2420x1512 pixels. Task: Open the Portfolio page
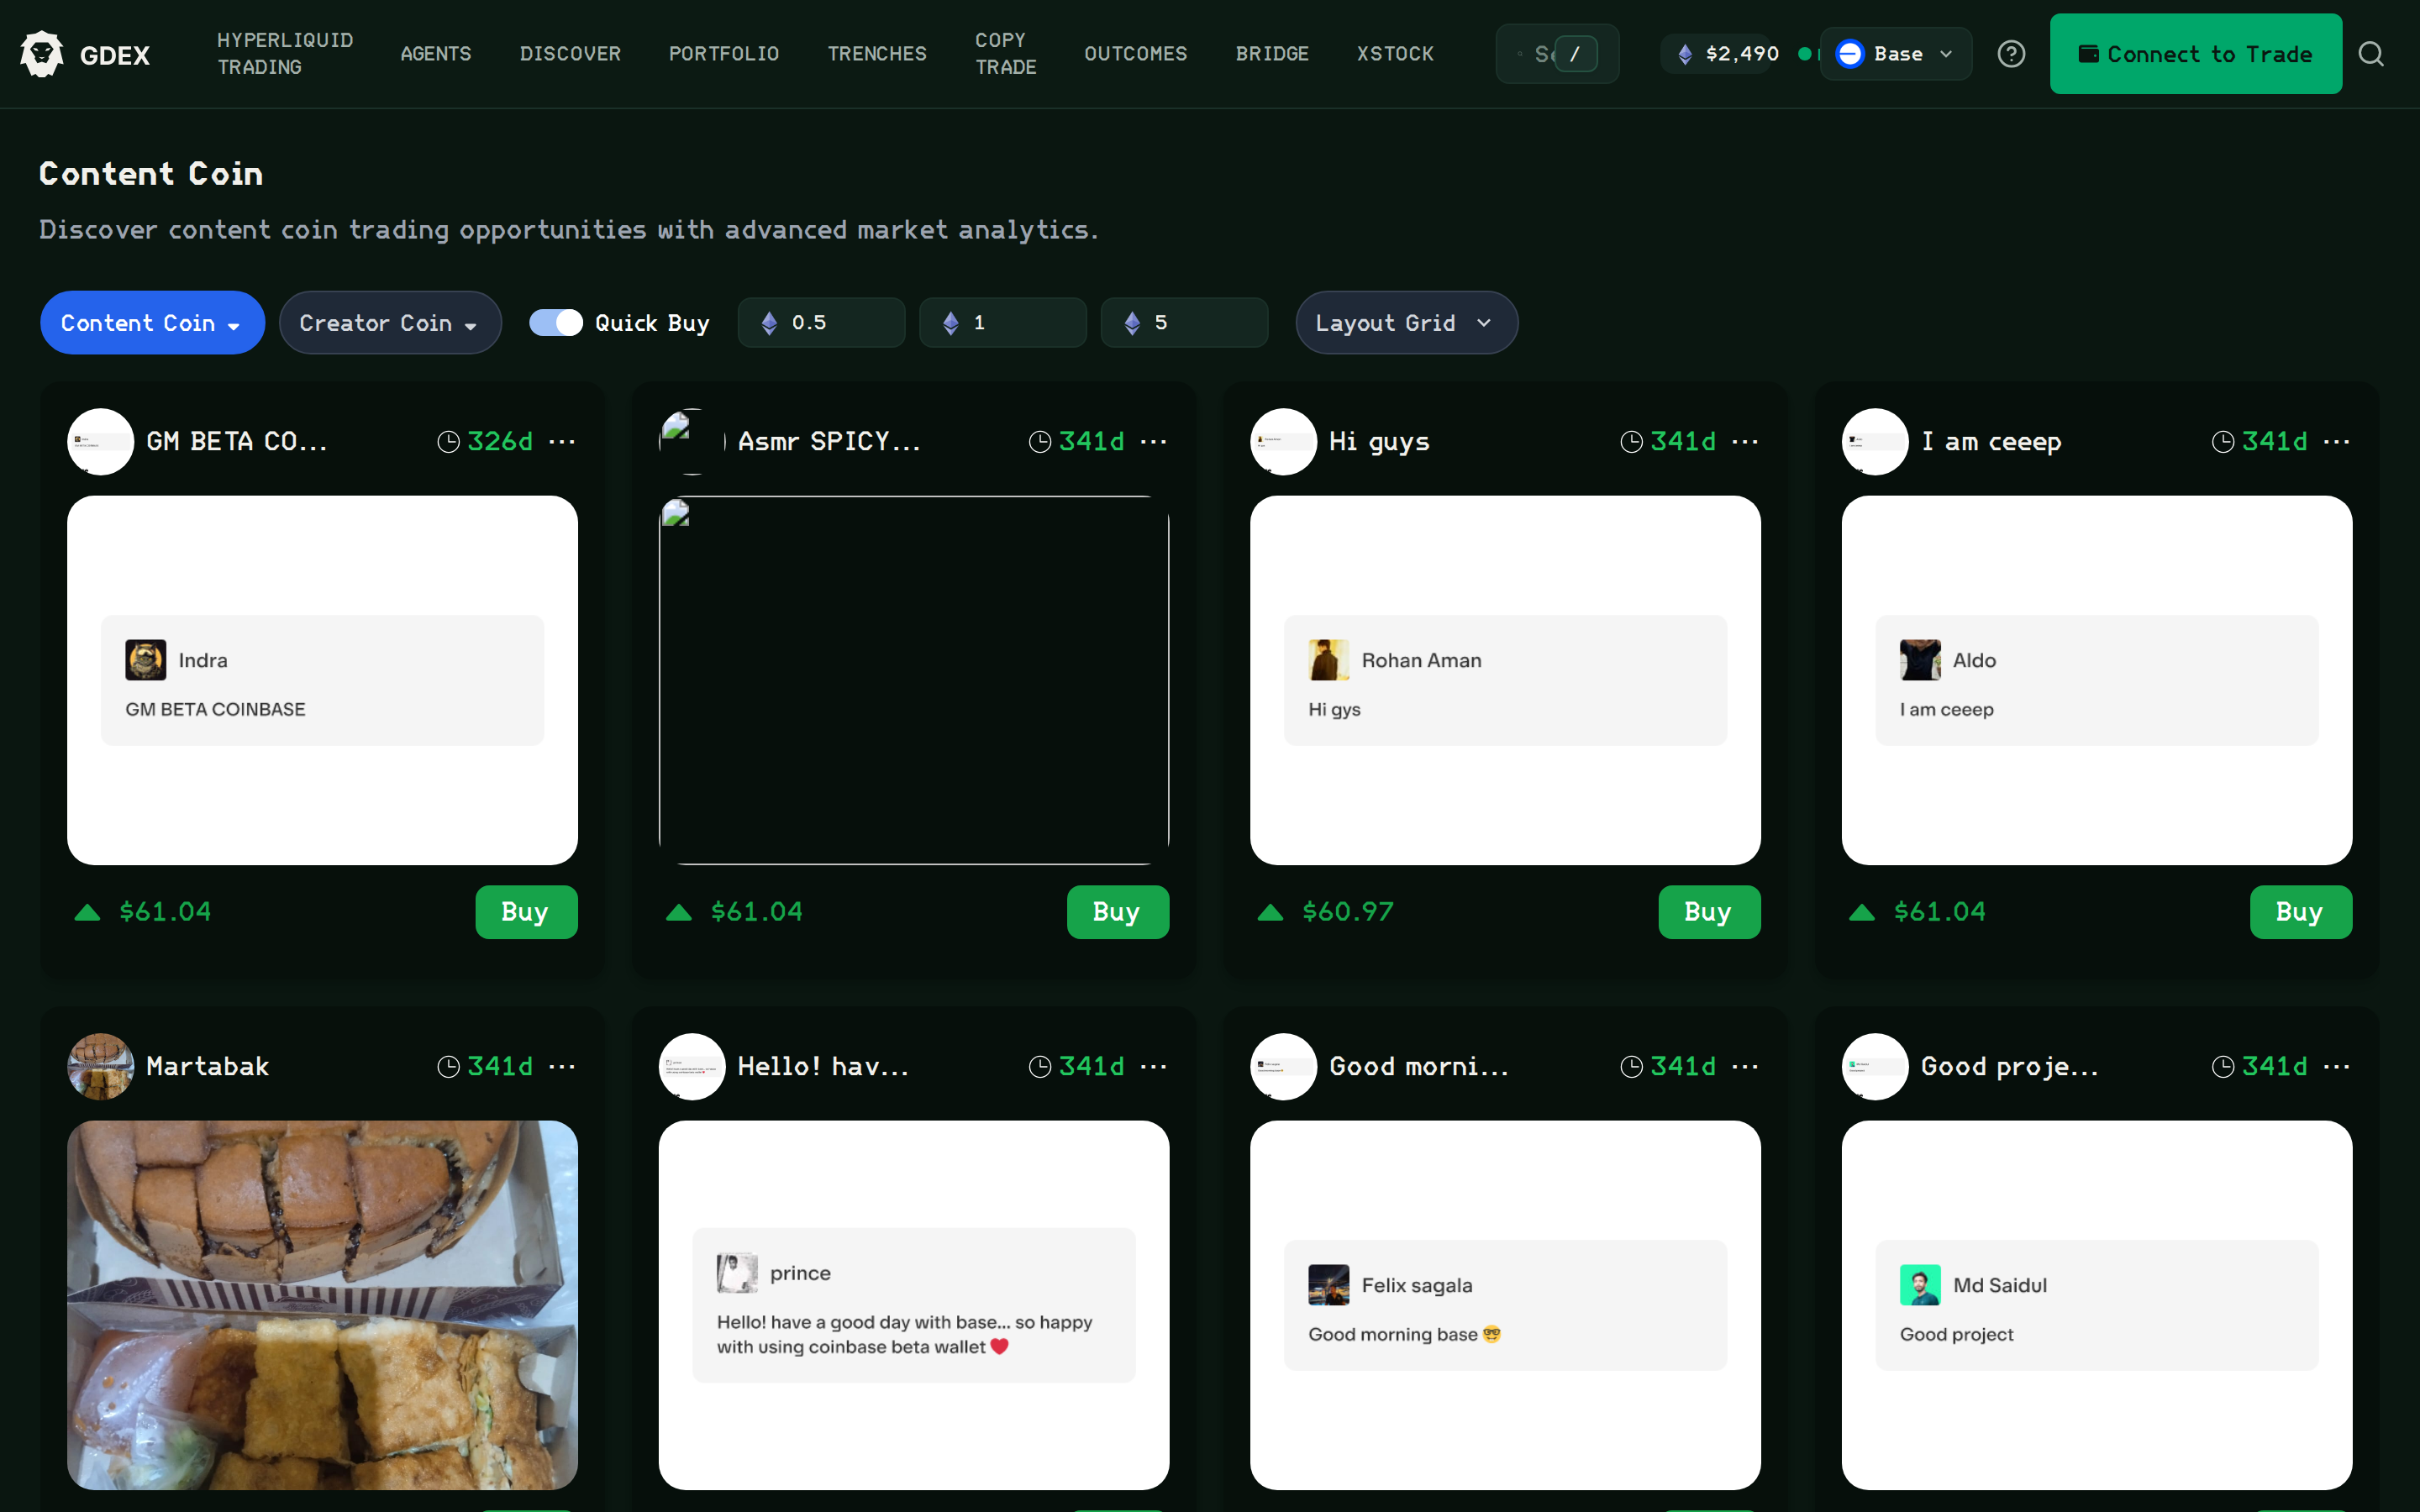click(723, 54)
